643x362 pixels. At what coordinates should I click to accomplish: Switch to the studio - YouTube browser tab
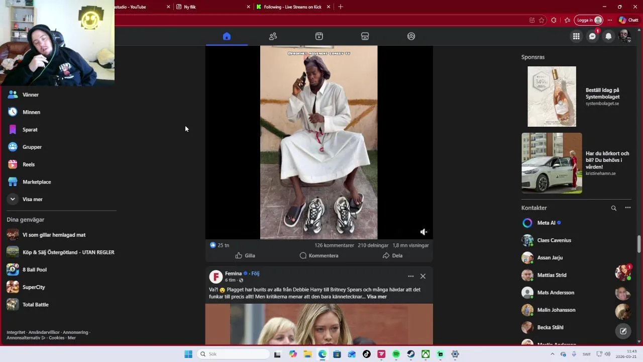(143, 7)
